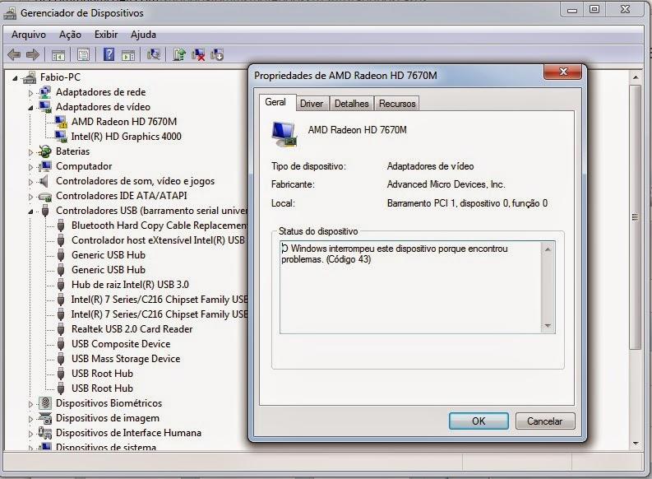
Task: Click the Dispositivos de imagem camera icon
Action: (44, 418)
